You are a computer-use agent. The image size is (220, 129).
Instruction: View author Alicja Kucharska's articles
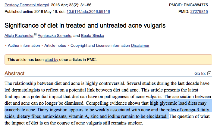19,36
